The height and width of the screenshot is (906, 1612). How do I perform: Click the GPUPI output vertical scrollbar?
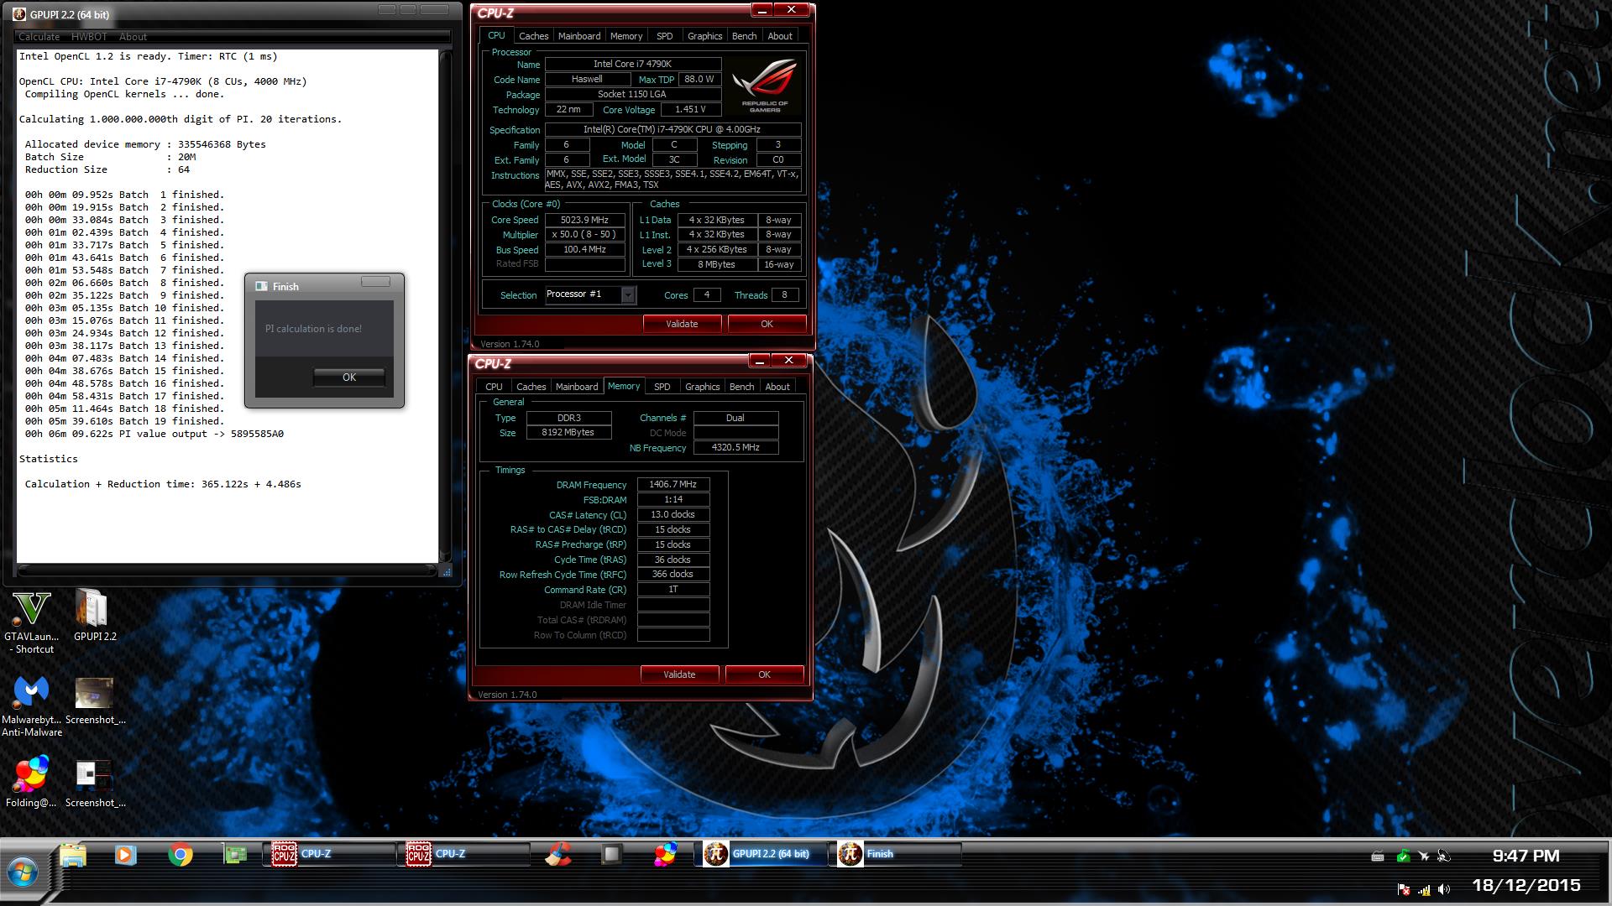[446, 306]
